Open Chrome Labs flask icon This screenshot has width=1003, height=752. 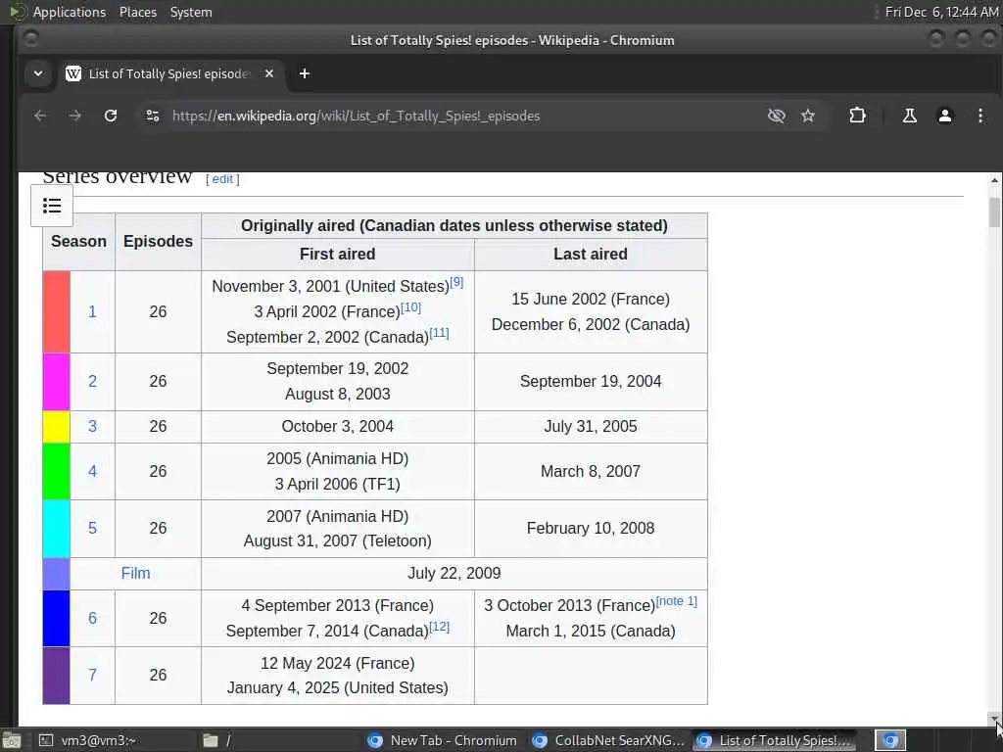click(909, 116)
